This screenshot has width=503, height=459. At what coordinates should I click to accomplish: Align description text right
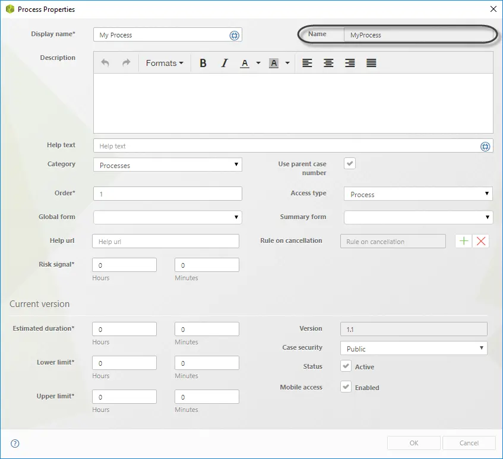point(350,63)
